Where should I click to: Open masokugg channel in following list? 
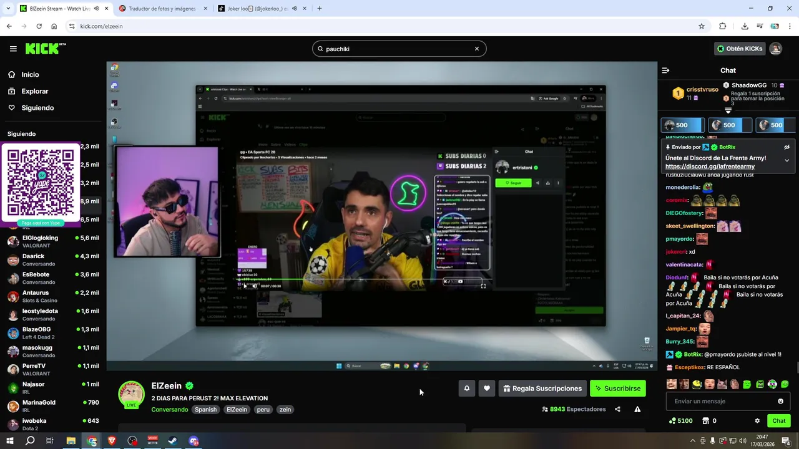[x=53, y=351]
